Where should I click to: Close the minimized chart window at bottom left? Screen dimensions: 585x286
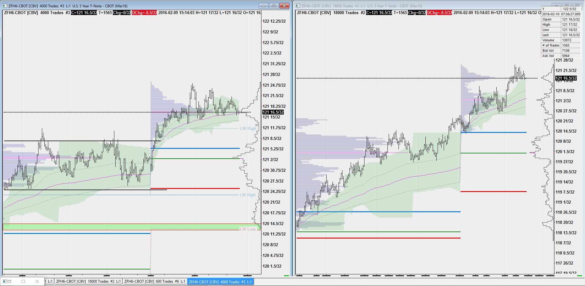pos(37,281)
